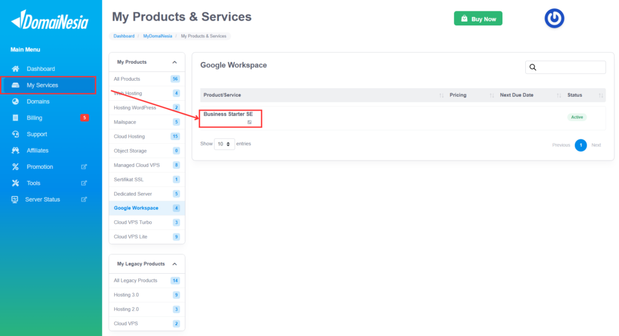The width and height of the screenshot is (619, 336).
Task: Select Mailspace category
Action: (x=147, y=122)
